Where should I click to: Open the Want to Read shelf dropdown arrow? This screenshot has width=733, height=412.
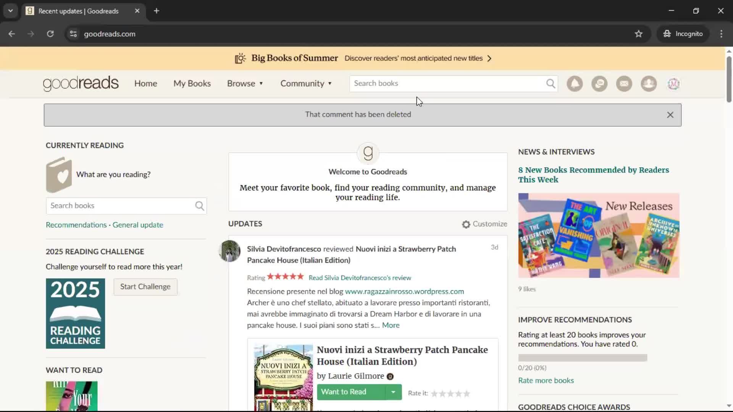pyautogui.click(x=393, y=392)
